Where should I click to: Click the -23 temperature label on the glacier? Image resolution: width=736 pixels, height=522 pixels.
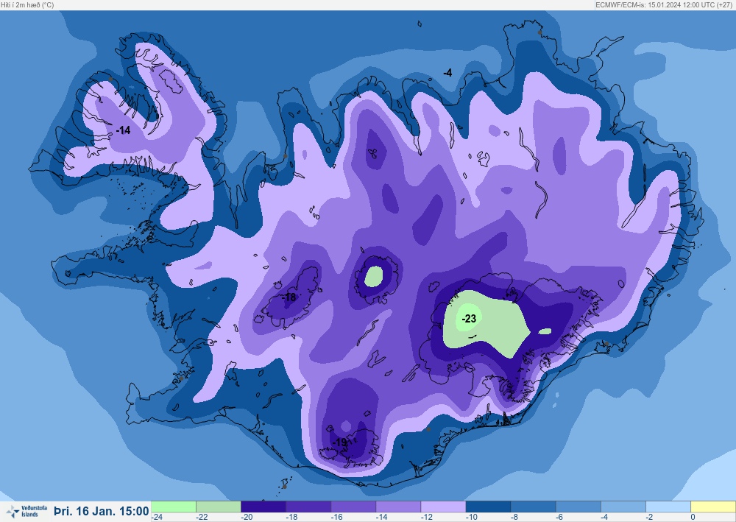coord(469,319)
